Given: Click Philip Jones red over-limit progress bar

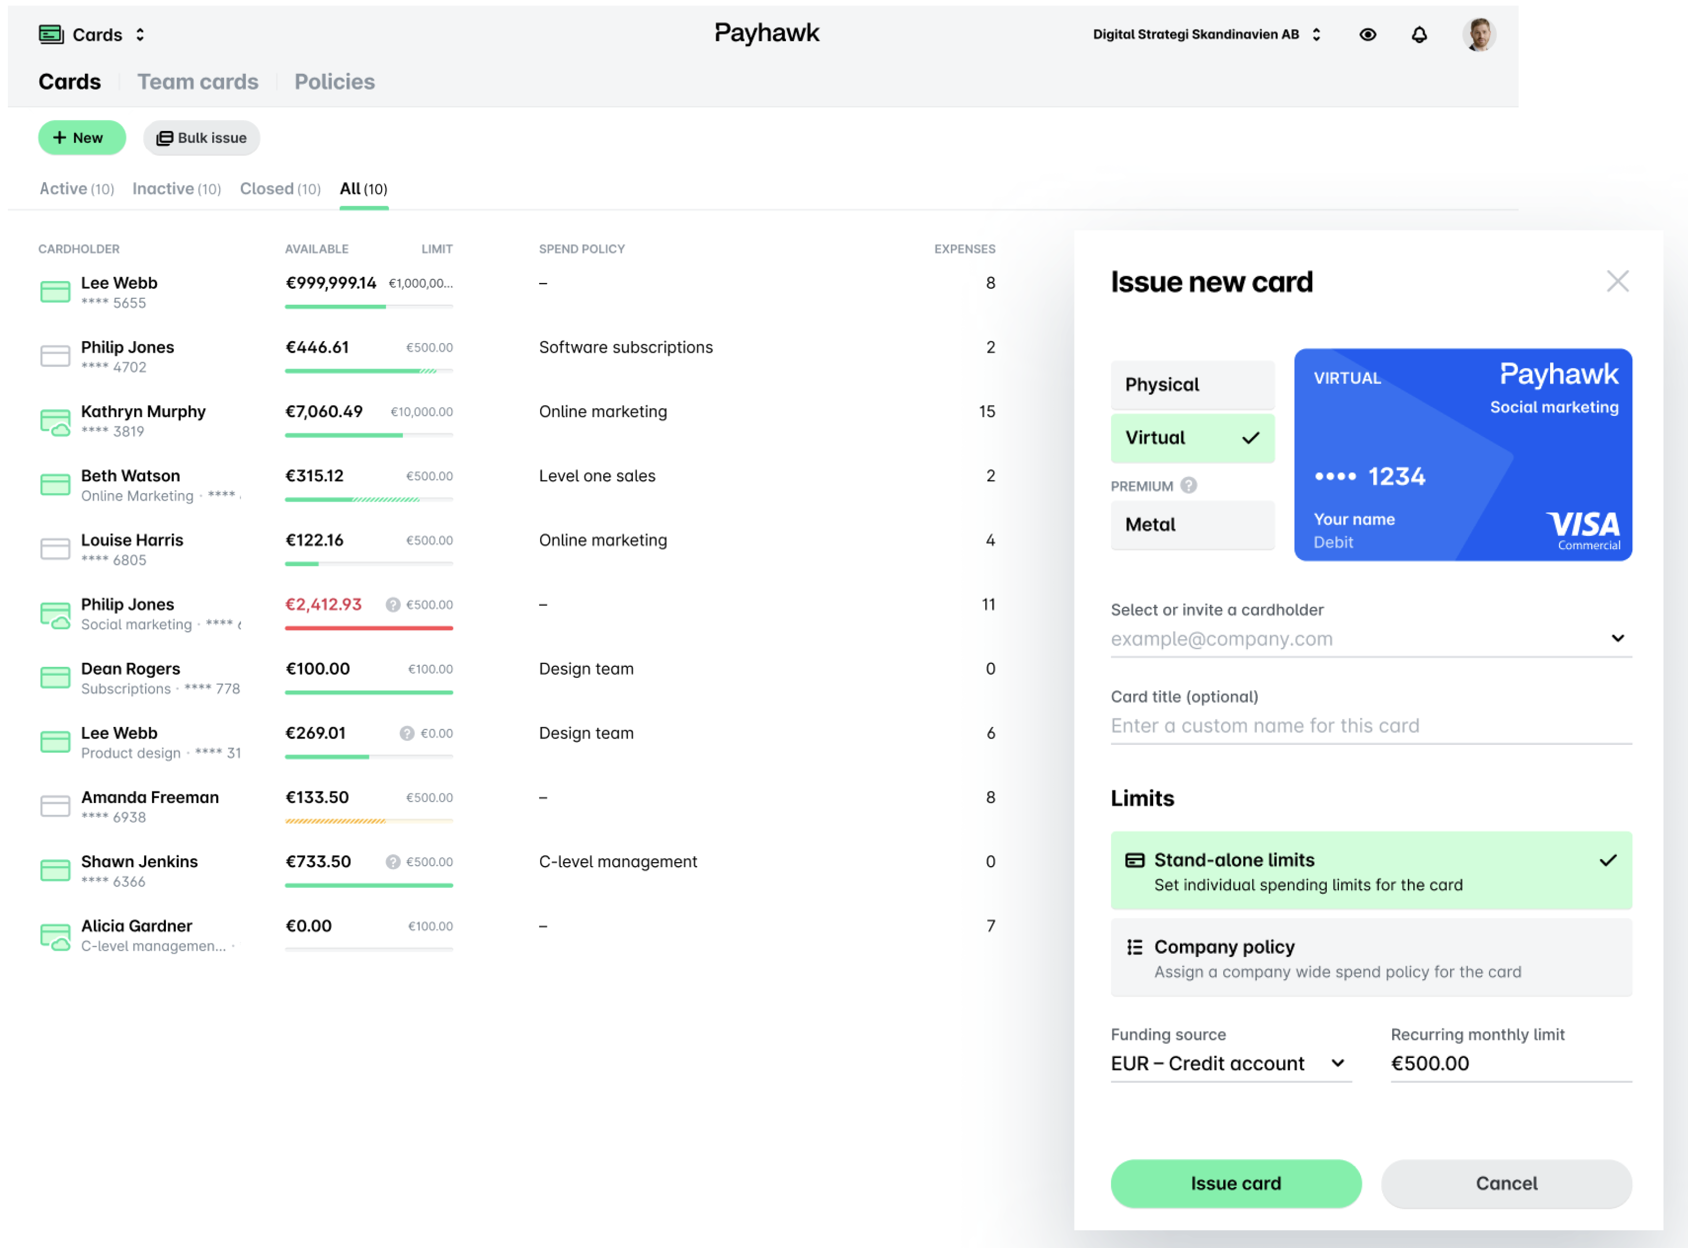Looking at the screenshot, I should 368,628.
